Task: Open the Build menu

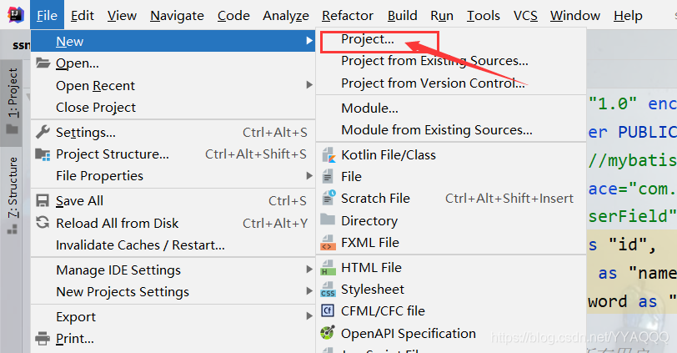Action: point(403,15)
